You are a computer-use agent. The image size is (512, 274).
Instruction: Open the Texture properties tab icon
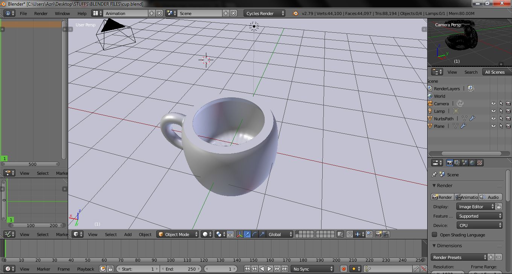click(x=480, y=163)
